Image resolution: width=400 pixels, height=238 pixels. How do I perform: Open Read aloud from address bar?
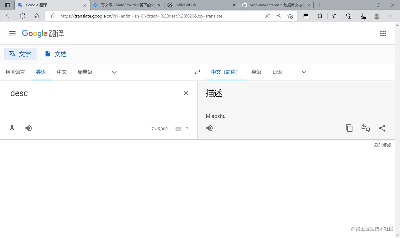click(x=268, y=16)
